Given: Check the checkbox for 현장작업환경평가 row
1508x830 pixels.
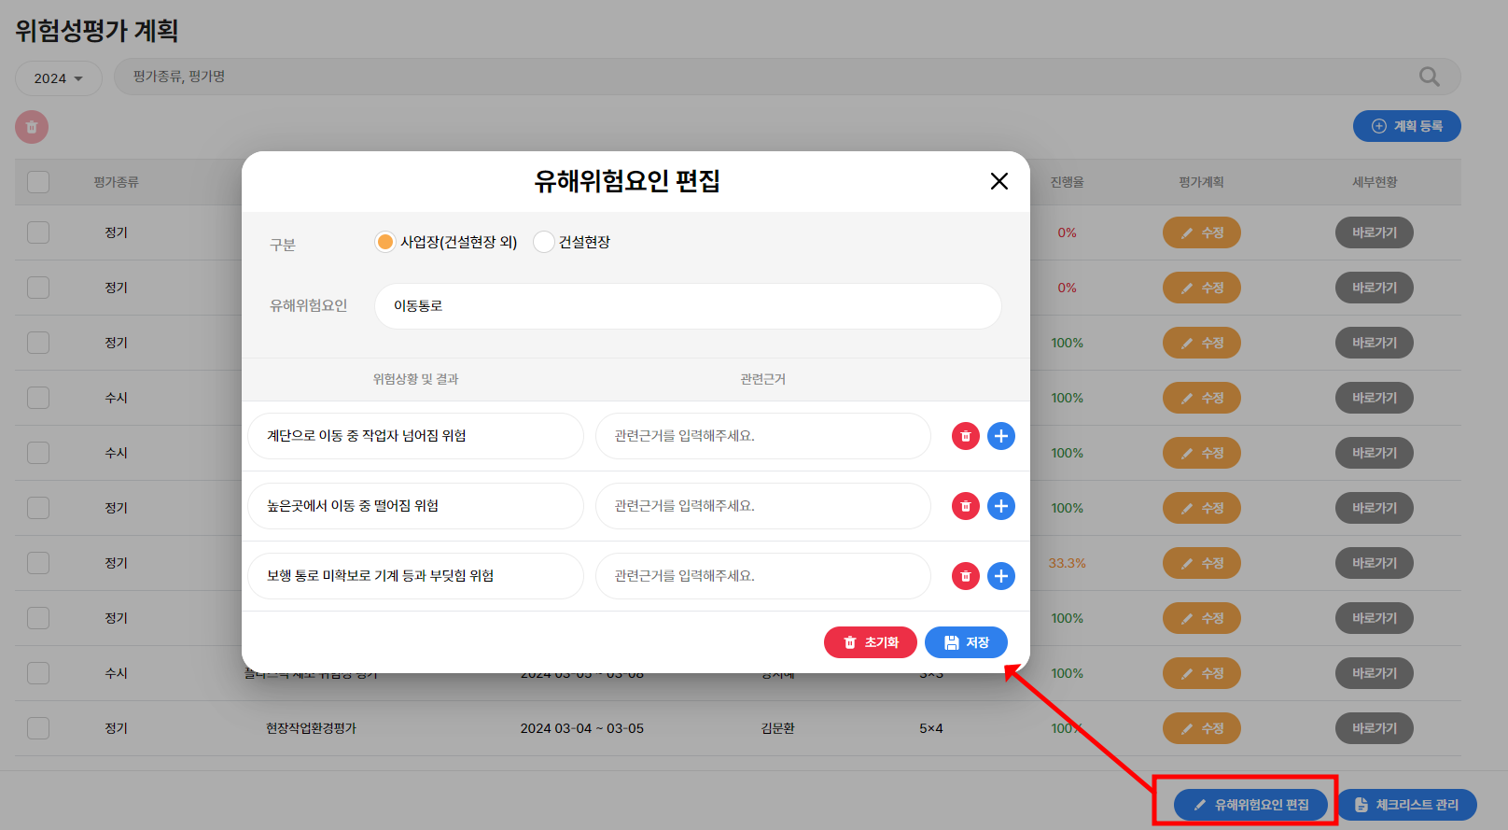Looking at the screenshot, I should (38, 728).
